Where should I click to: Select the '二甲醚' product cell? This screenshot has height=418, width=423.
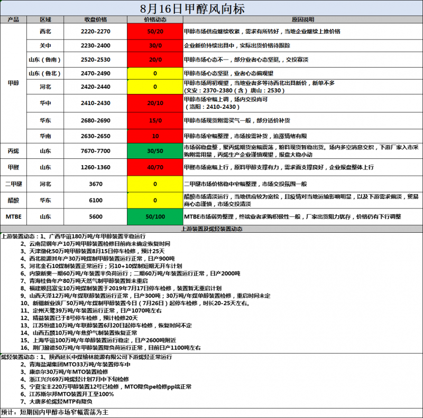14,184
